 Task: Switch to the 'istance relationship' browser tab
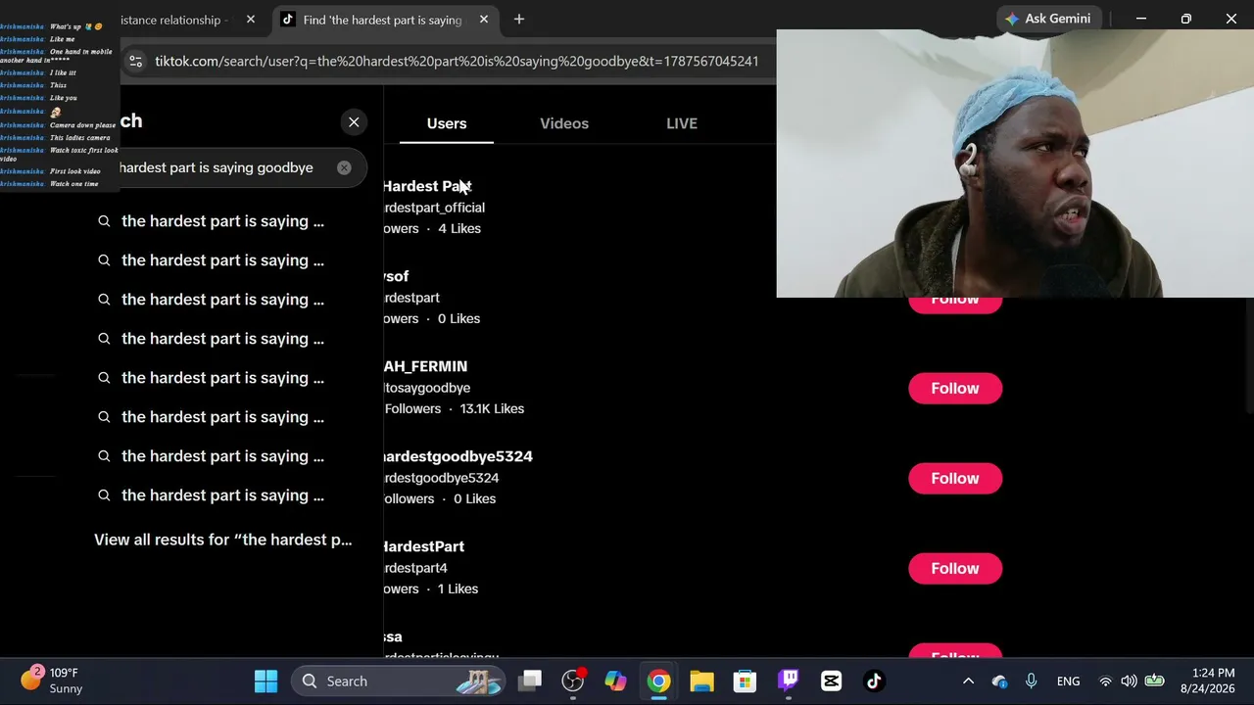[x=174, y=20]
